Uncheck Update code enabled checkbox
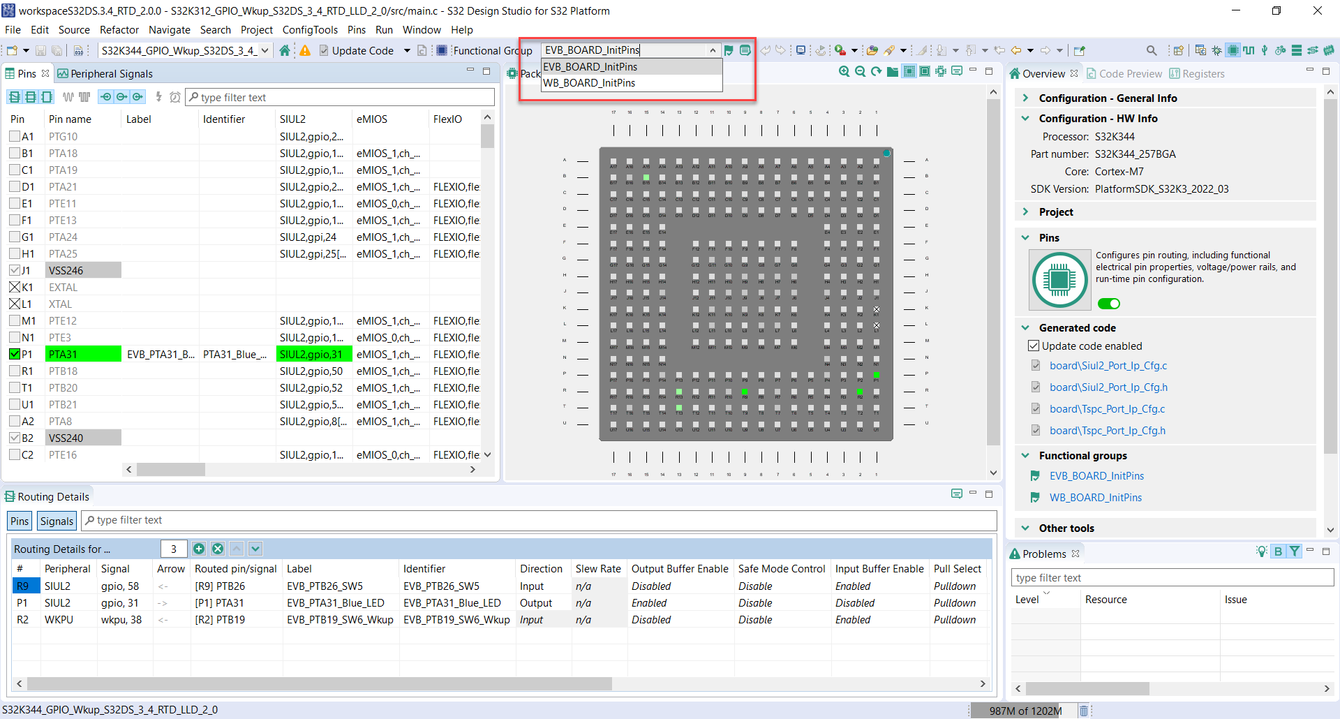1340x719 pixels. coord(1034,346)
